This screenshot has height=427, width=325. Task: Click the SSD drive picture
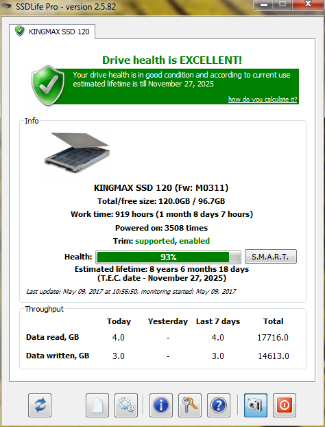click(x=77, y=152)
